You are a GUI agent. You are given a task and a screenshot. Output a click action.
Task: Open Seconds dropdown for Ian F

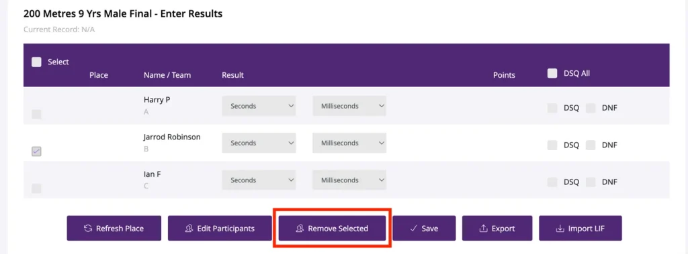click(259, 180)
